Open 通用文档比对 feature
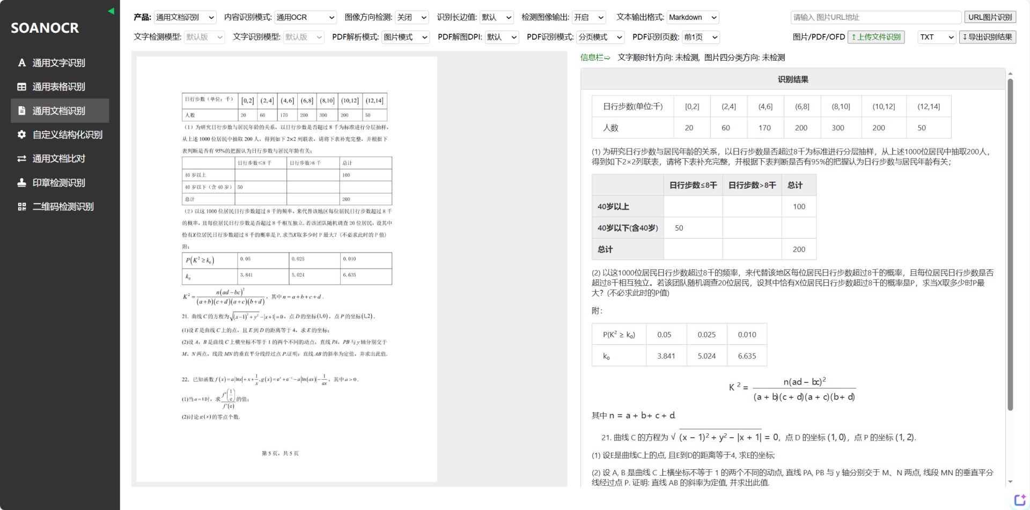 click(59, 158)
